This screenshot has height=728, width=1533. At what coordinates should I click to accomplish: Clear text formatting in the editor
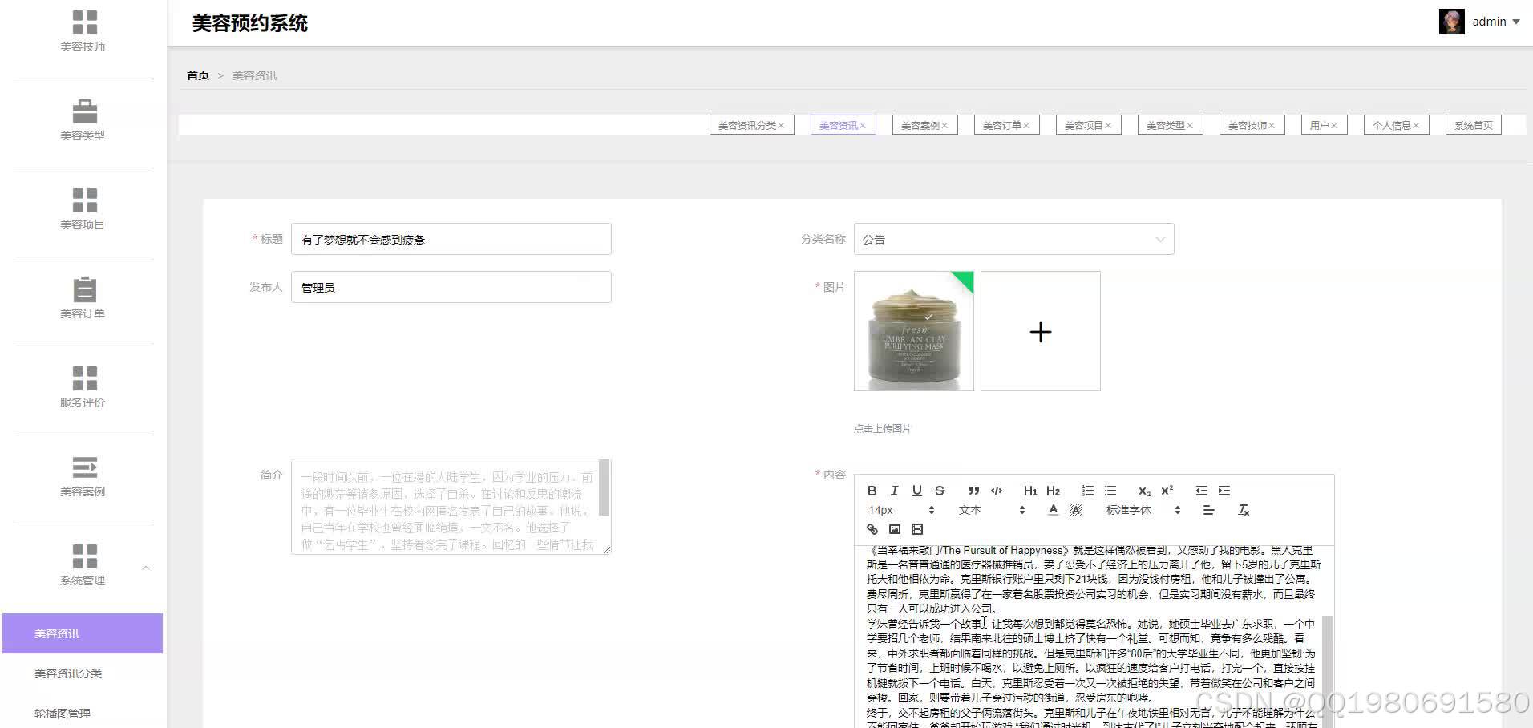click(x=1244, y=510)
